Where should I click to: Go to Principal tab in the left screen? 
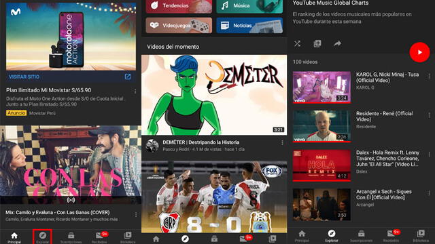tap(14, 238)
